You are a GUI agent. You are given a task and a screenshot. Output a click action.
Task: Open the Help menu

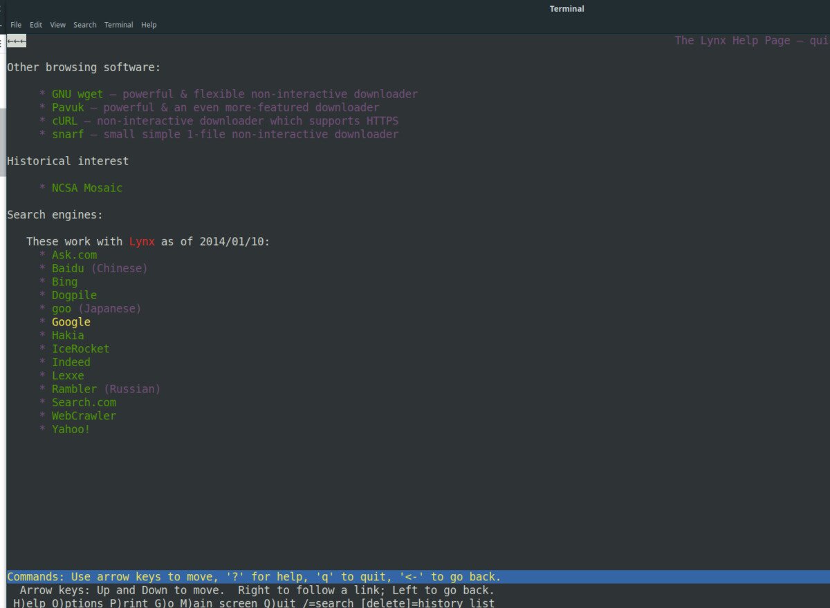(x=149, y=25)
